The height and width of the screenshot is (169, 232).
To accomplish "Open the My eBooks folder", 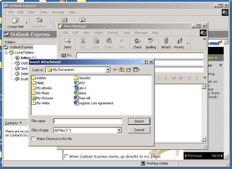I will coord(42,88).
